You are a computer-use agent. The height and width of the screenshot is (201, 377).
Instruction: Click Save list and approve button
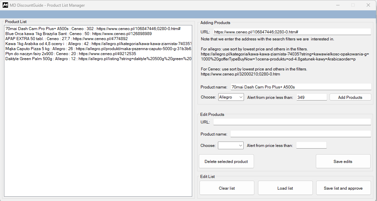tap(343, 188)
